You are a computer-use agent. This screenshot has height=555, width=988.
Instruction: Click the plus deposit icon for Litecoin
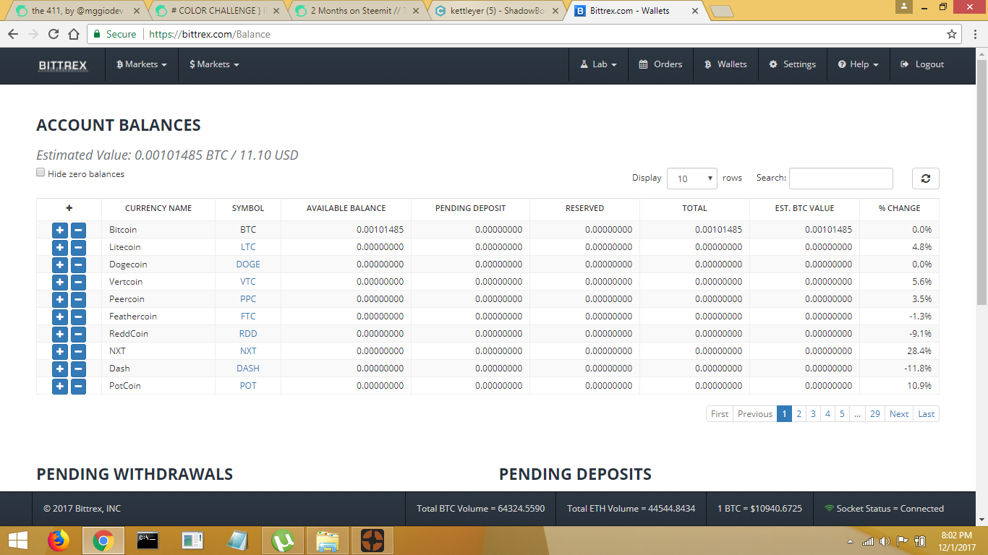(x=60, y=247)
